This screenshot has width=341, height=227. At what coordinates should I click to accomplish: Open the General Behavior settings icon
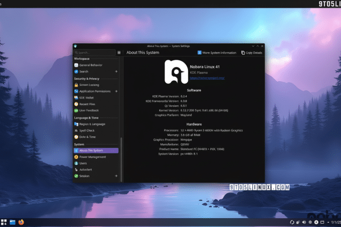click(76, 65)
